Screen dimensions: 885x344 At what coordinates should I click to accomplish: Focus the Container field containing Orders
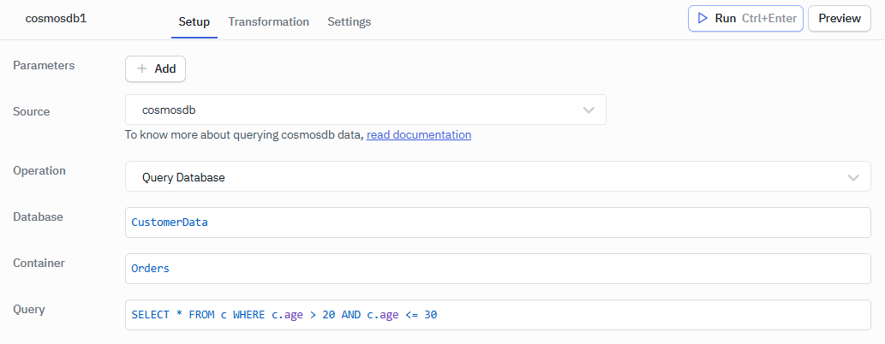tap(497, 269)
